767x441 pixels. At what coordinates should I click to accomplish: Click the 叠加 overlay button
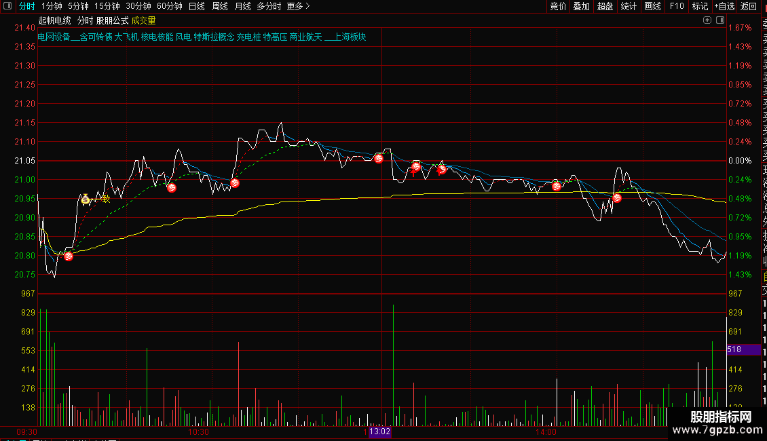(582, 6)
